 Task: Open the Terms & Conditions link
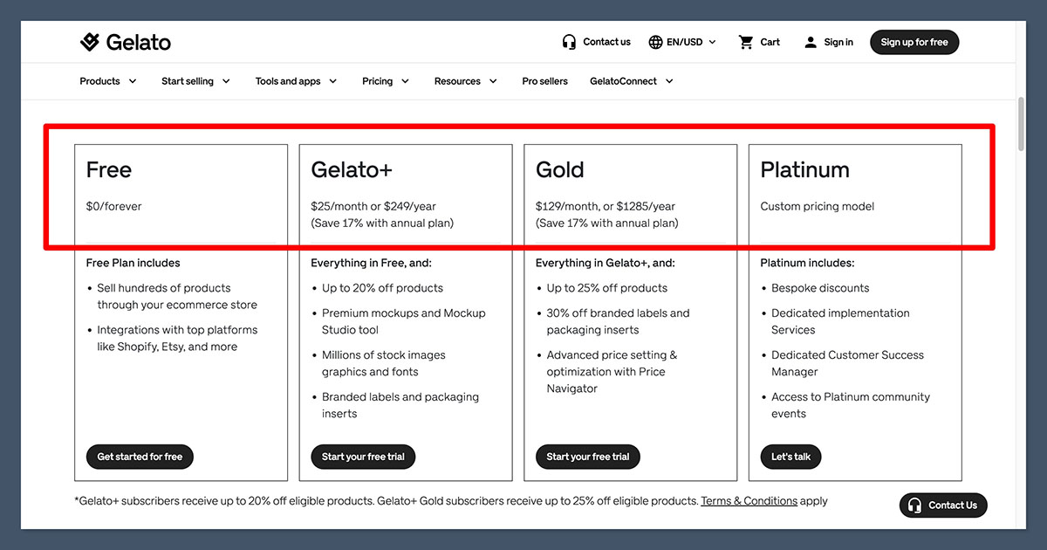[x=749, y=500]
